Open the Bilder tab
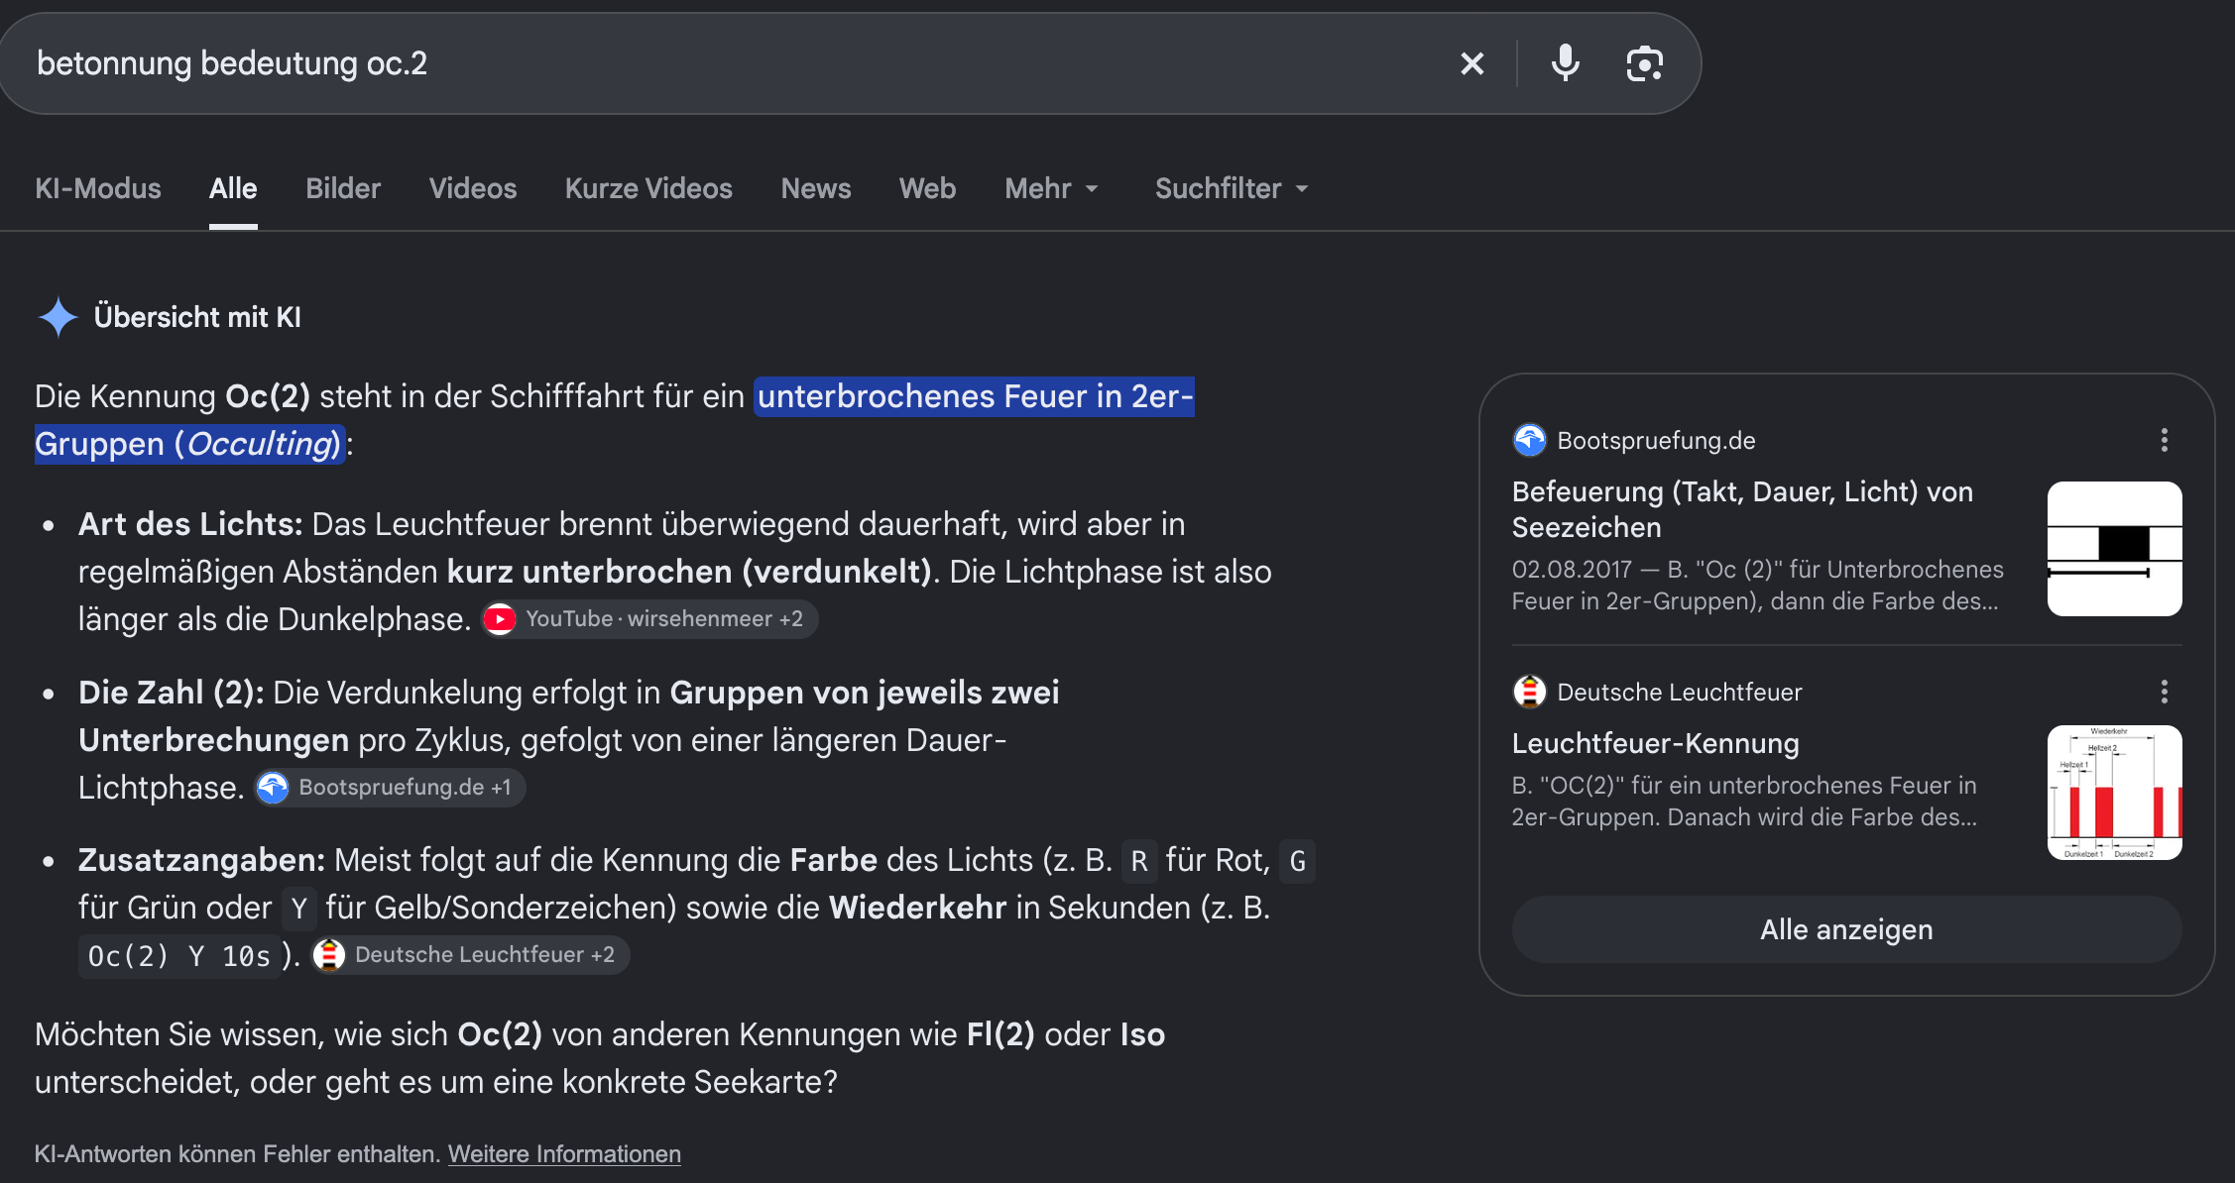This screenshot has height=1183, width=2235. (x=343, y=188)
